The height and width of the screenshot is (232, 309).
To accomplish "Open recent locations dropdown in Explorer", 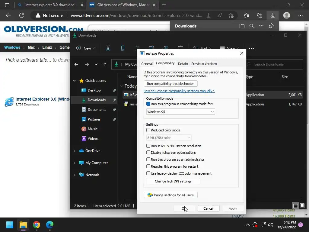I will pos(96,64).
